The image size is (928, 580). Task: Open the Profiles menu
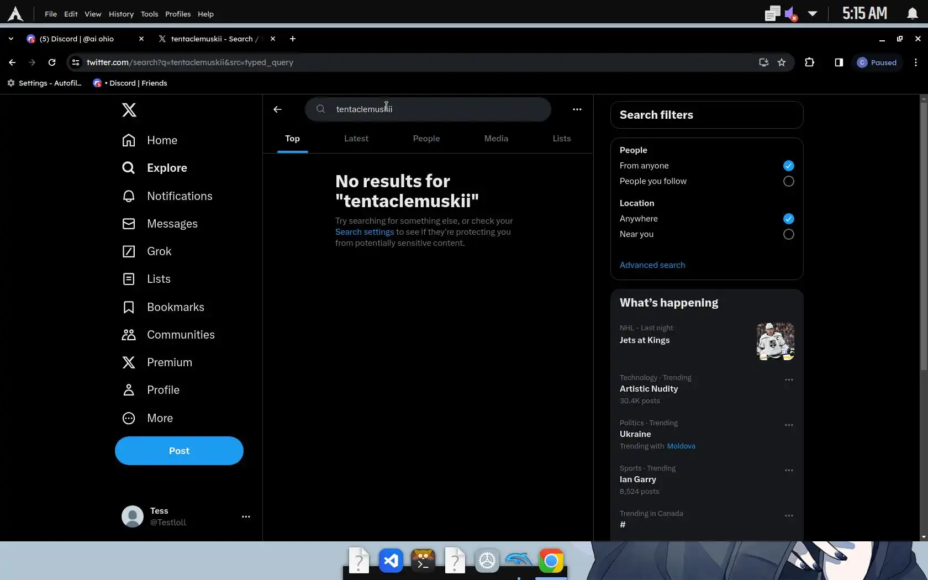tap(178, 14)
